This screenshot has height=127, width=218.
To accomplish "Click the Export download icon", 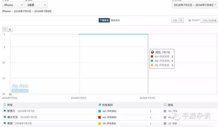I will tap(190, 20).
